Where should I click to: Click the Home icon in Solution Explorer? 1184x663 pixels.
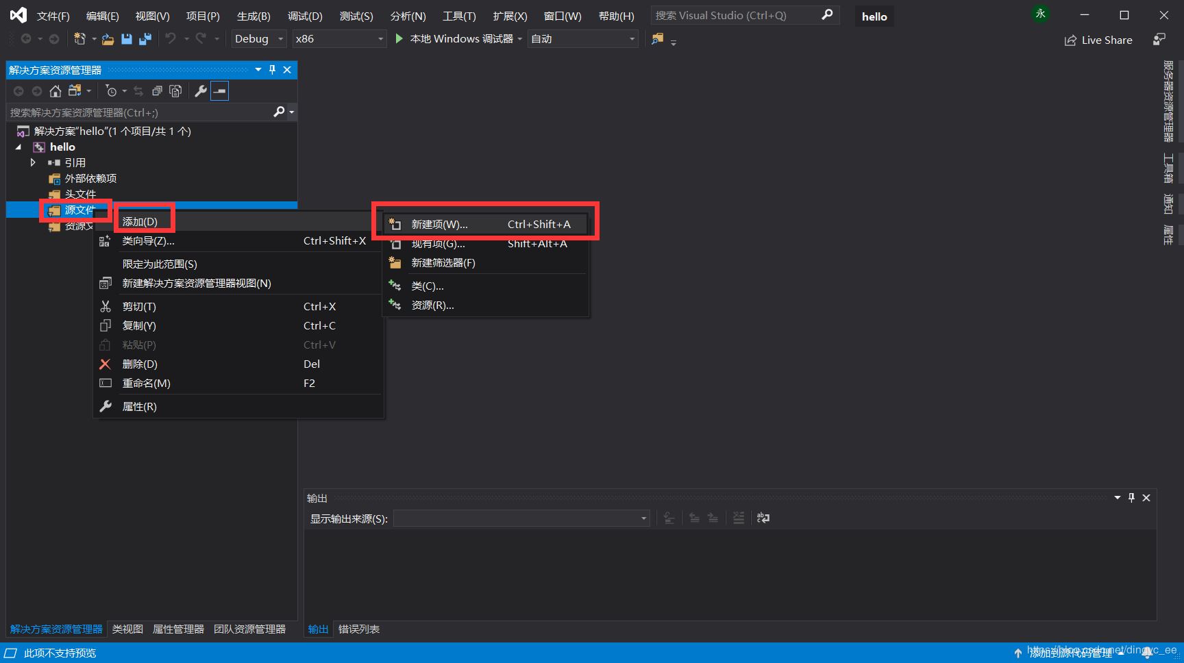[56, 91]
